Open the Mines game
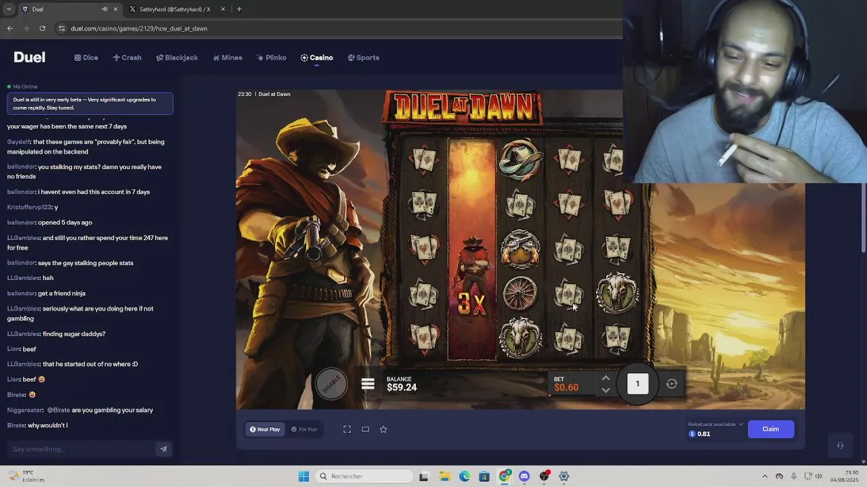Screen dimensions: 867x487 pos(227,57)
